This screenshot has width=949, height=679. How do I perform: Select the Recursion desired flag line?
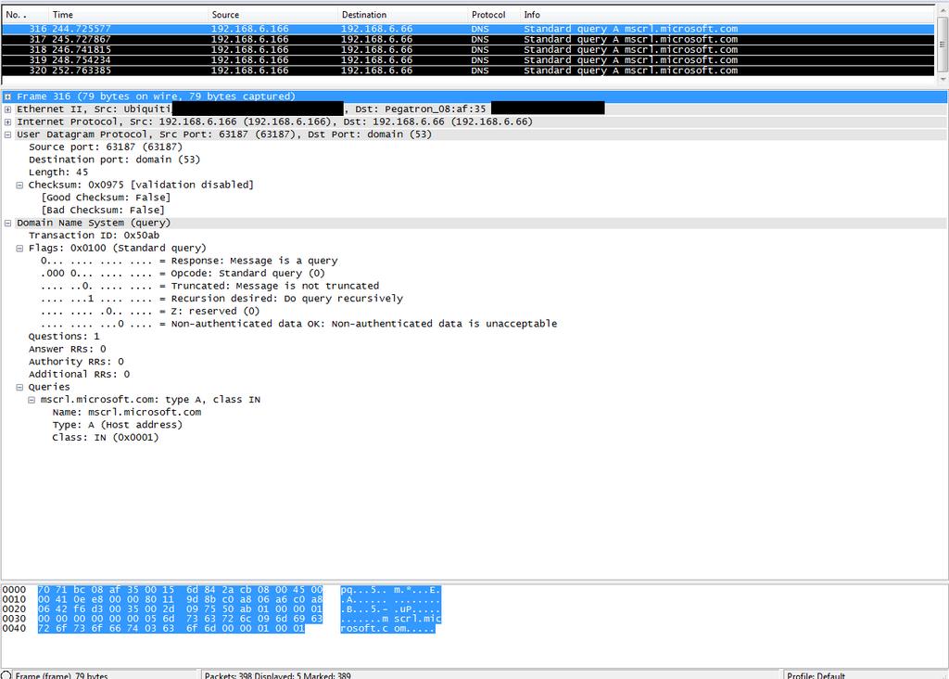[221, 300]
